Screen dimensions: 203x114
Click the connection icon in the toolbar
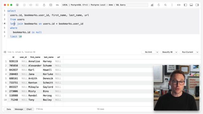pos(17,5)
